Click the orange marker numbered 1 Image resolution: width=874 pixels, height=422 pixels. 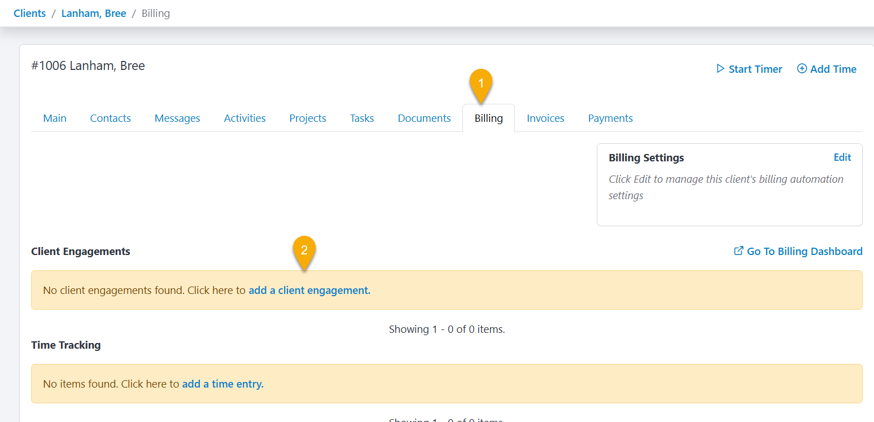[x=481, y=83]
